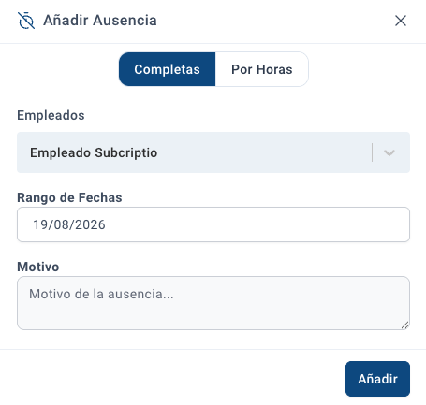Click the 19/08/2026 date value
The width and height of the screenshot is (426, 405).
pos(69,224)
